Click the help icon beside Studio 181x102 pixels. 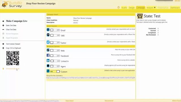pyautogui.click(x=118, y=7)
